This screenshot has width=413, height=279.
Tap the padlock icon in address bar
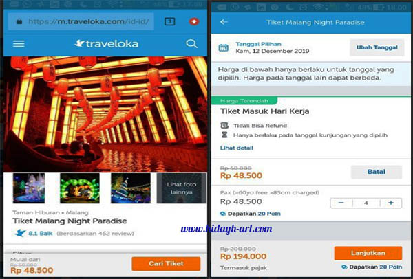[19, 21]
